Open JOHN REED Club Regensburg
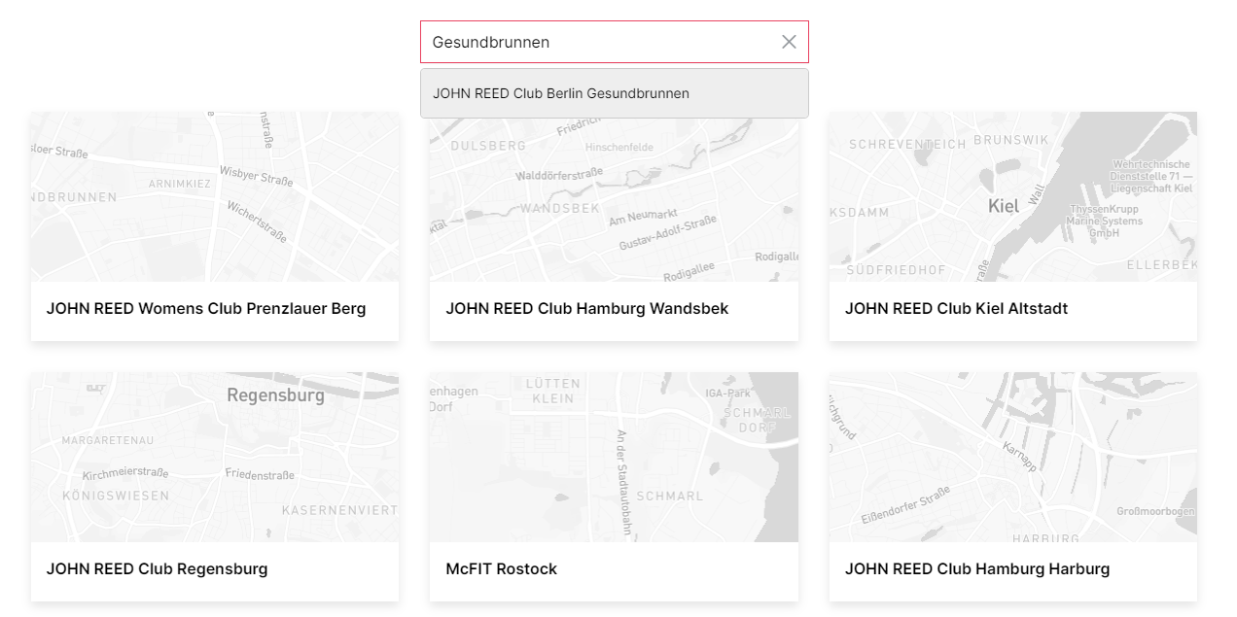Viewport: 1237px width, 617px height. pyautogui.click(x=157, y=569)
